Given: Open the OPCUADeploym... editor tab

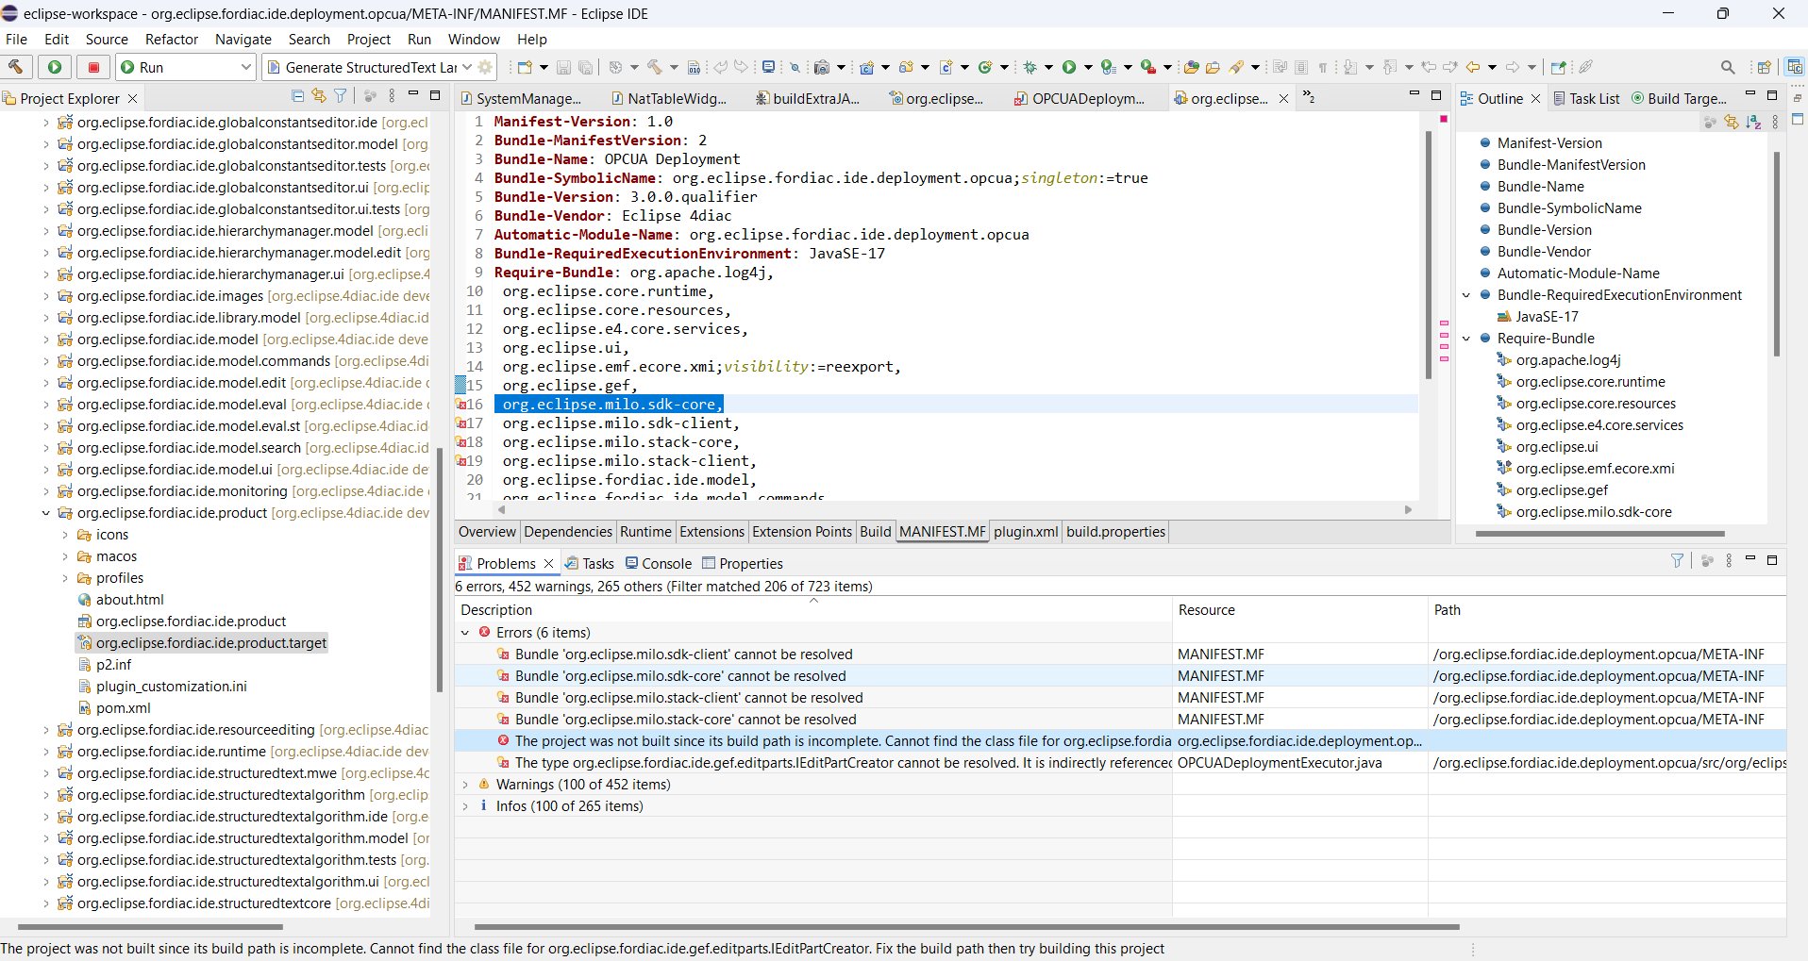Looking at the screenshot, I should (1080, 98).
